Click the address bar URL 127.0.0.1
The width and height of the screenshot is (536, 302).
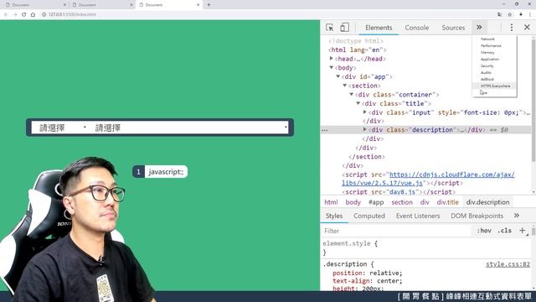[x=72, y=14]
